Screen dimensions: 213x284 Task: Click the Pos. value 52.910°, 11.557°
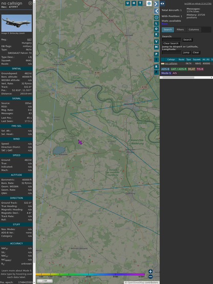point(22,90)
